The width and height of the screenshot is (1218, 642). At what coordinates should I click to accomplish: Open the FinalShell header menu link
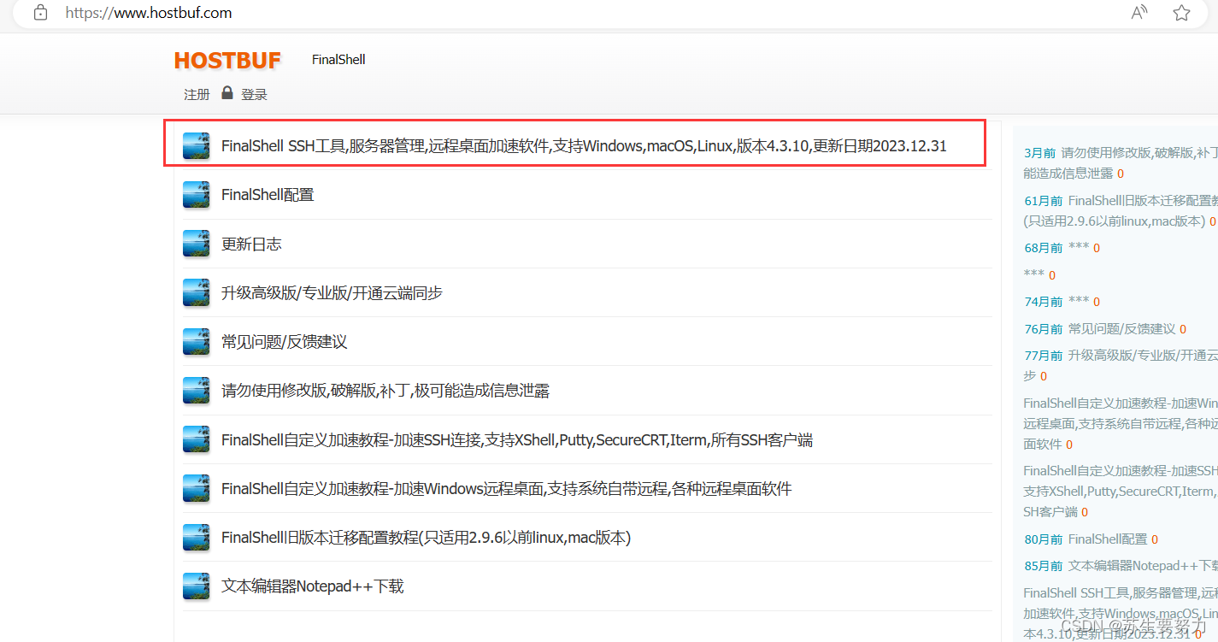pyautogui.click(x=338, y=60)
